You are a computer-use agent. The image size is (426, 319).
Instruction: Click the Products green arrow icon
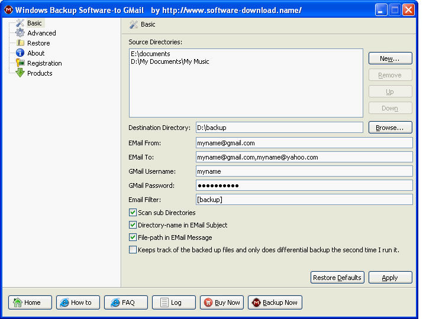click(20, 73)
